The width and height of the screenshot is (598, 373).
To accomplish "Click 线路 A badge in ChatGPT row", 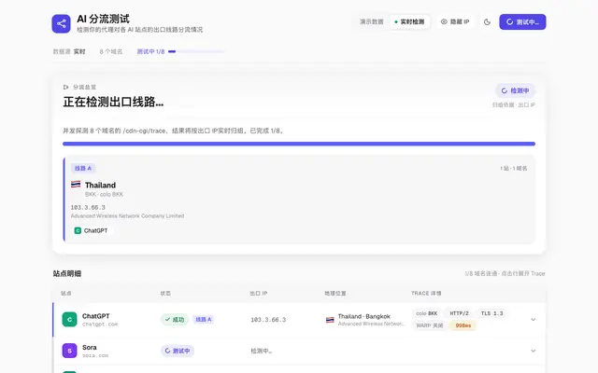I will [204, 319].
